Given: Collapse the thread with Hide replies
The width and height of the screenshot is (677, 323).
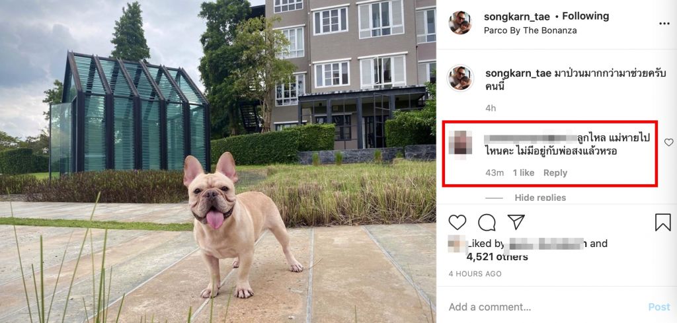Looking at the screenshot, I should 540,197.
